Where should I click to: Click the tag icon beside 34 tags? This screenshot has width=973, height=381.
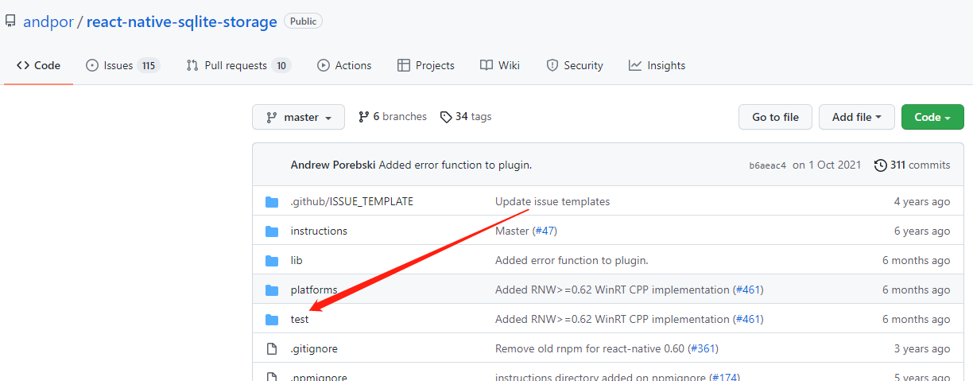445,117
